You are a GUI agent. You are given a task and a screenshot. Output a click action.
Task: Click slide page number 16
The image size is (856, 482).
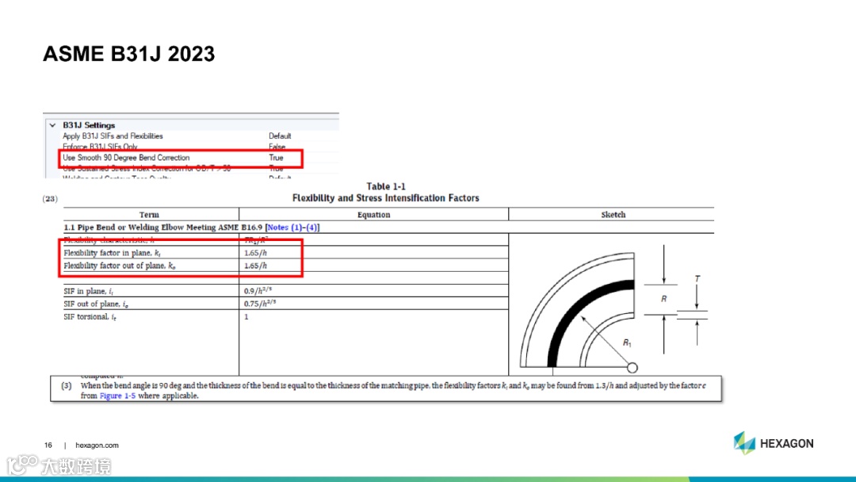tap(48, 446)
